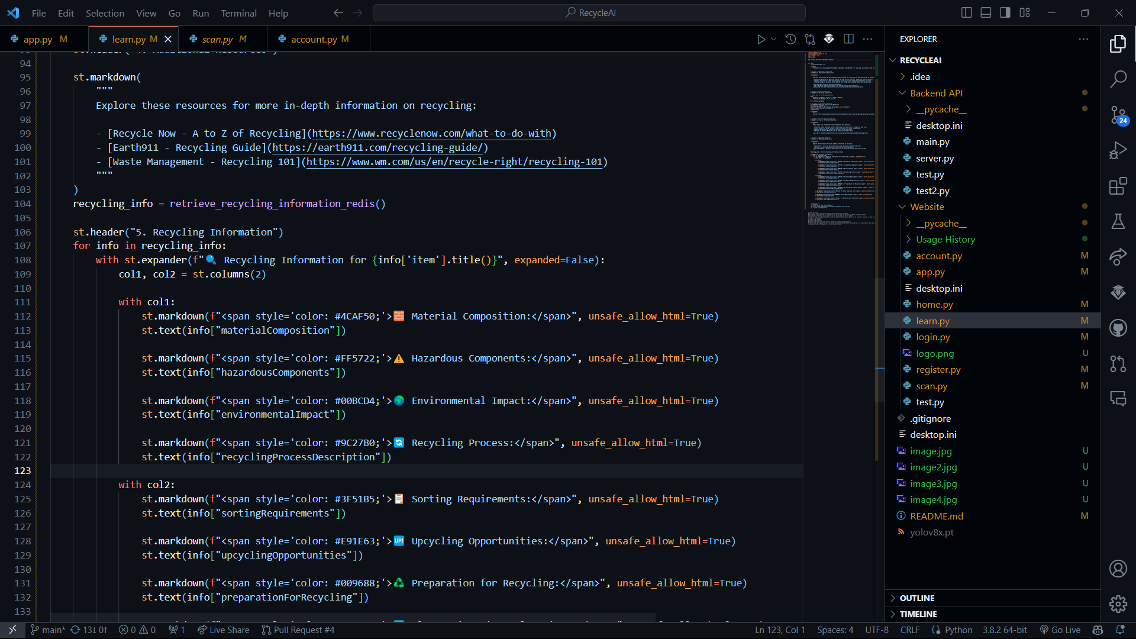Open Source Control view with badge
The height and width of the screenshot is (639, 1136).
(x=1118, y=115)
